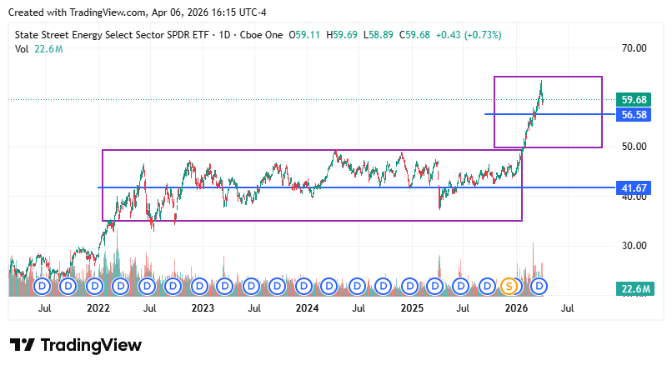This screenshot has height=370, width=672.
Task: Click the 2024 time axis label
Action: click(x=308, y=308)
